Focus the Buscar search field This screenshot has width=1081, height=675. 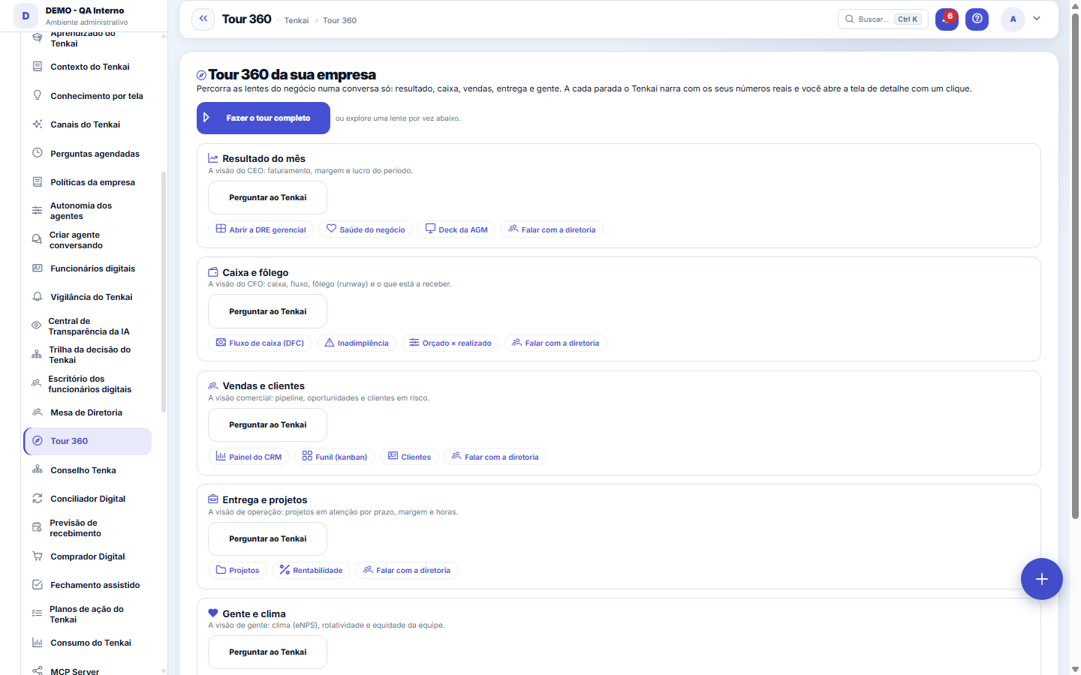pyautogui.click(x=883, y=19)
